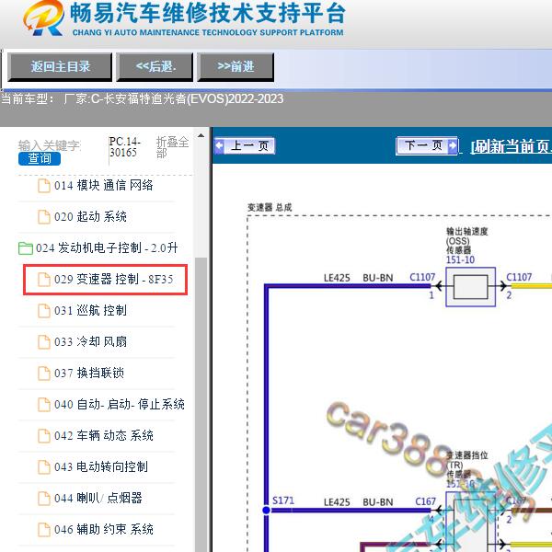Click document icon beside 043 电动转向控制
The height and width of the screenshot is (552, 552).
tap(43, 467)
